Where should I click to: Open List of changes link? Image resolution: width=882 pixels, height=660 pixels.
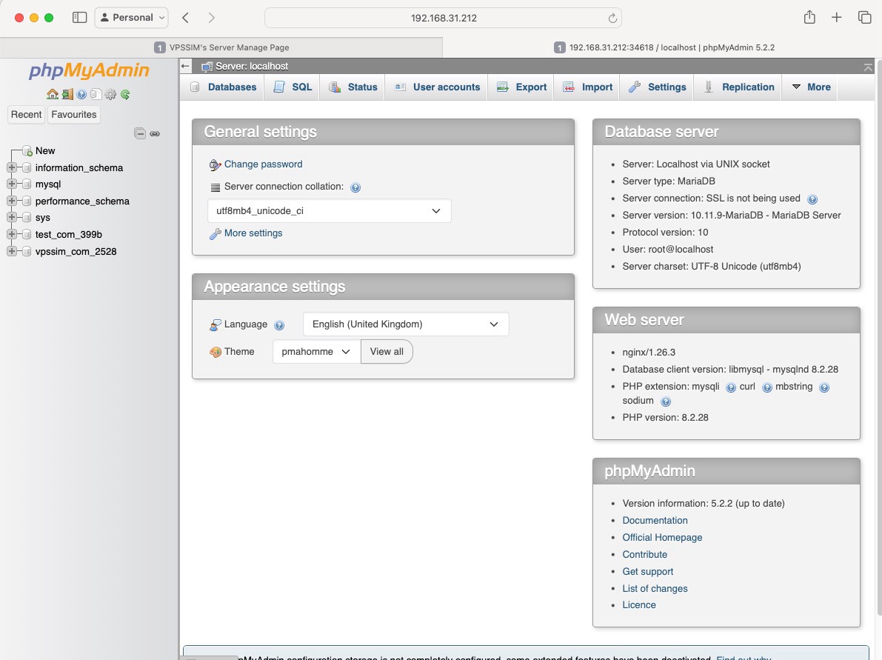click(x=655, y=589)
